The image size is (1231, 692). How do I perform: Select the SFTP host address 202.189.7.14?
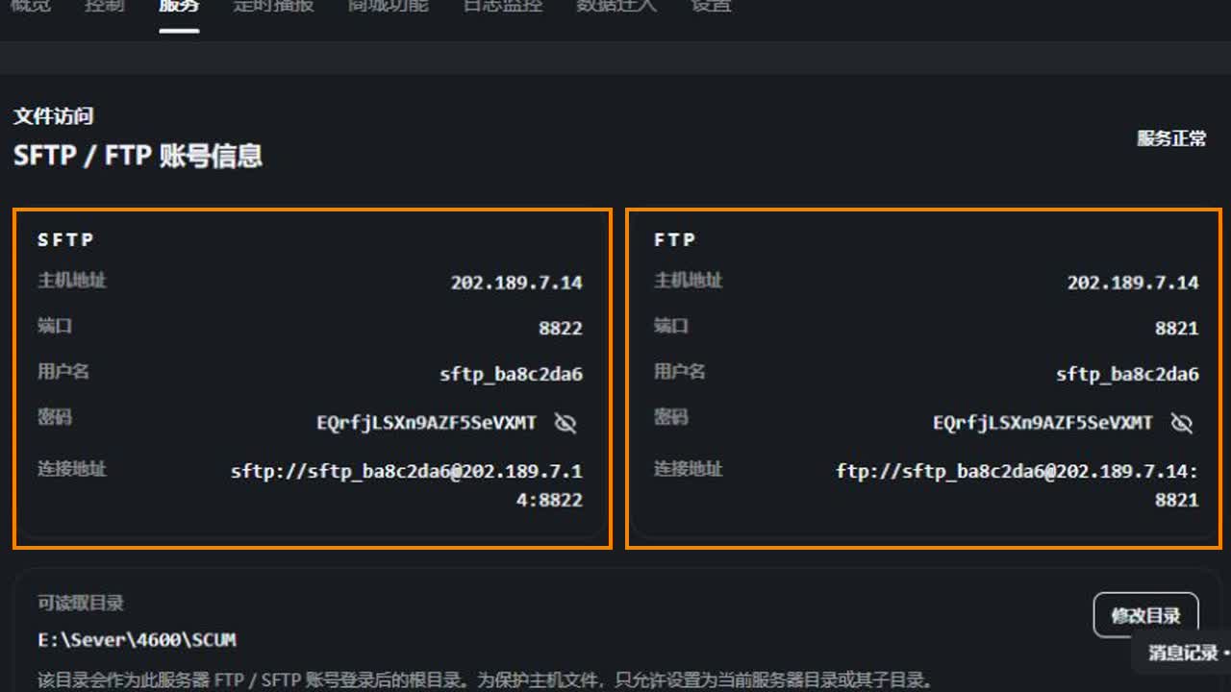click(516, 283)
